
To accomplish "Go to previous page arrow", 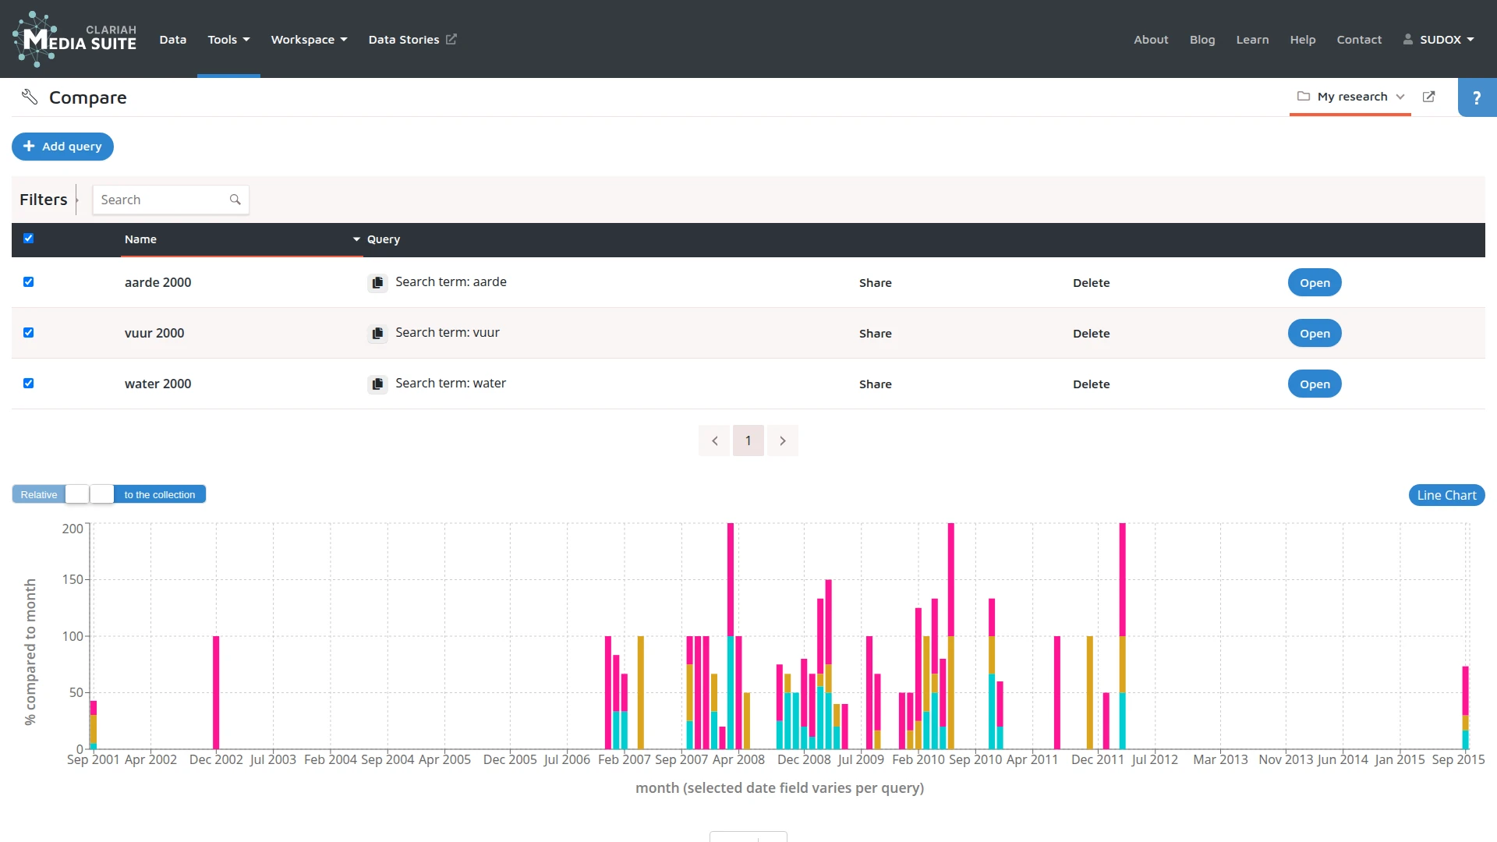I will 714,440.
